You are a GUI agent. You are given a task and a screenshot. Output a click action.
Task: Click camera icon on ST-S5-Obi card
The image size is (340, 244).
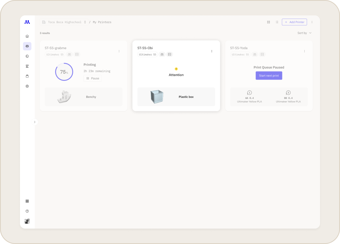[162, 55]
